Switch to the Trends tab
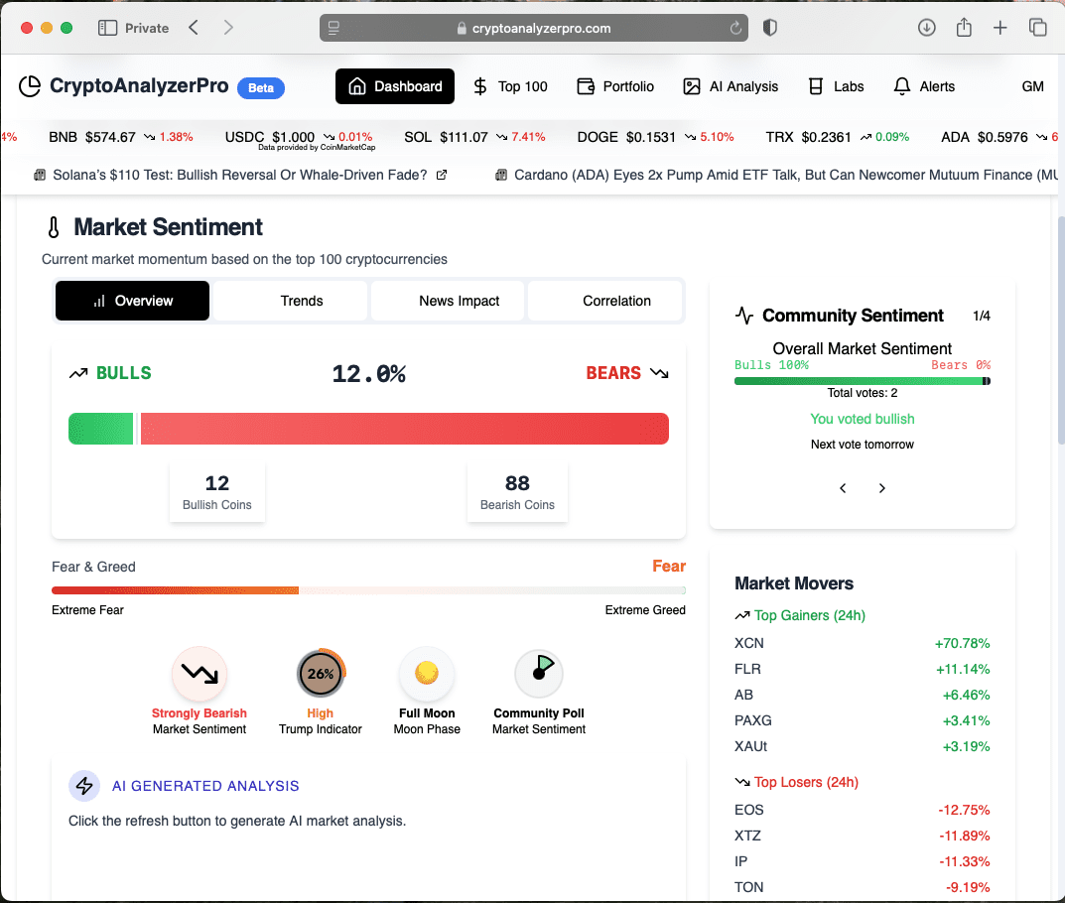1065x903 pixels. coord(302,301)
